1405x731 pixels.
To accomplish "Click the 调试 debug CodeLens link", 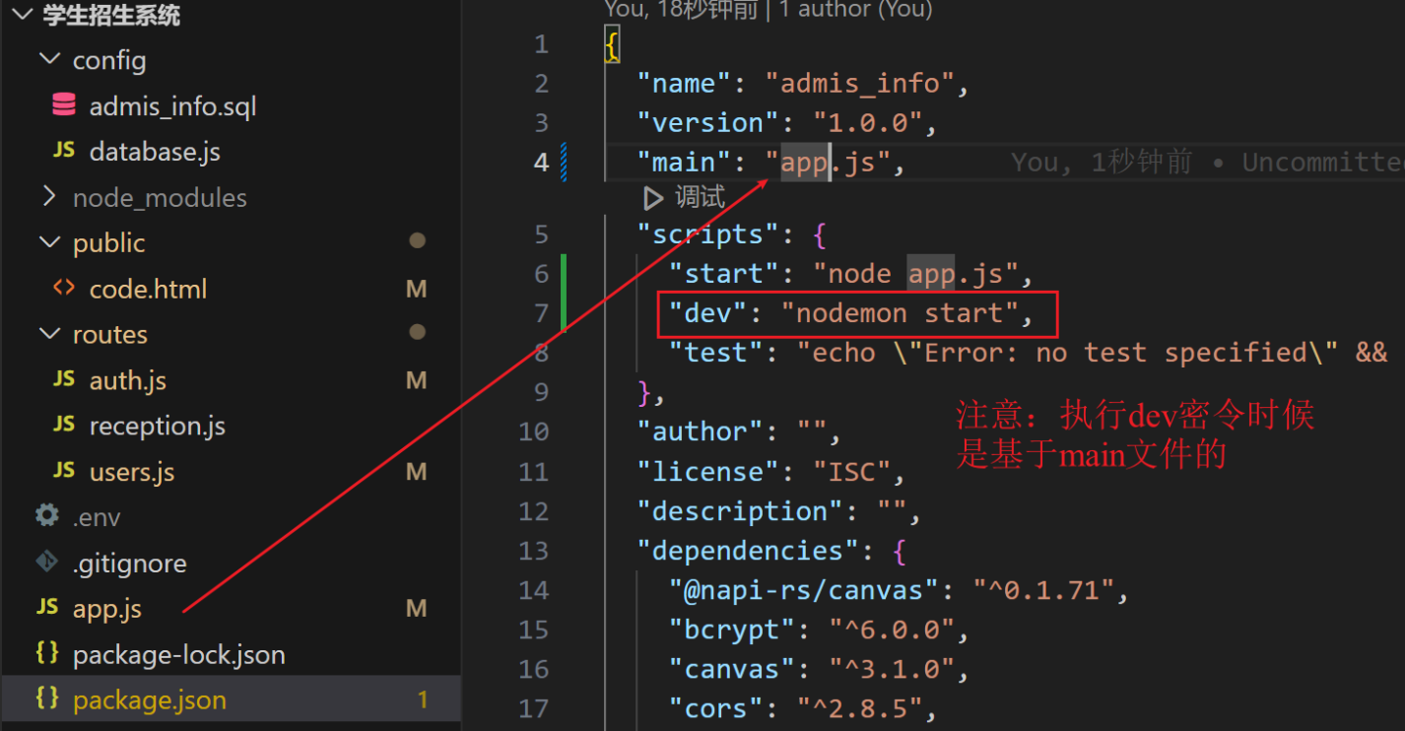I will pos(700,198).
